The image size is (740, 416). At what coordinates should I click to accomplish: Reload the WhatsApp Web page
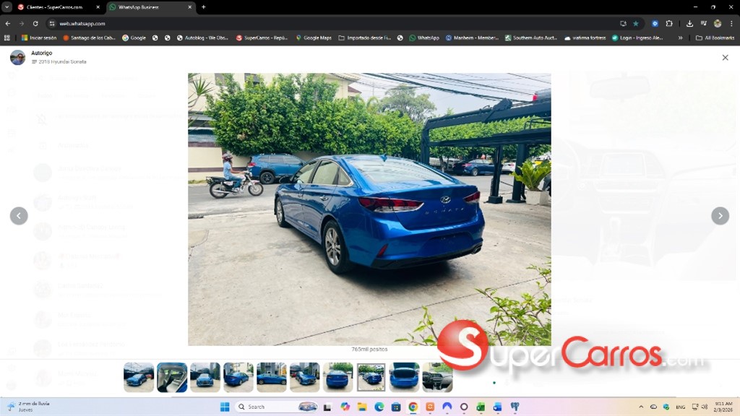[35, 23]
